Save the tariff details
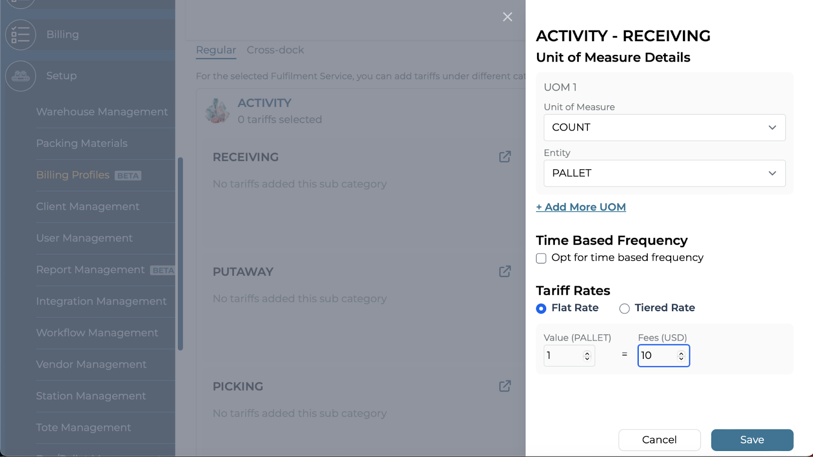This screenshot has height=457, width=813. point(752,440)
